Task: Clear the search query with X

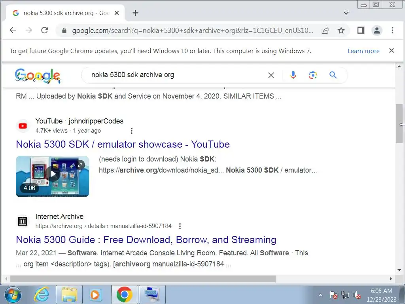Action: (271, 75)
